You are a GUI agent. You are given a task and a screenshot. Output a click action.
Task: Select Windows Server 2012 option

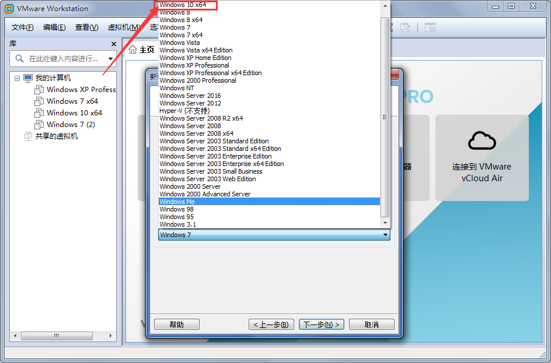[x=269, y=103]
